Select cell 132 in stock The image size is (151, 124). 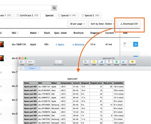point(119,87)
